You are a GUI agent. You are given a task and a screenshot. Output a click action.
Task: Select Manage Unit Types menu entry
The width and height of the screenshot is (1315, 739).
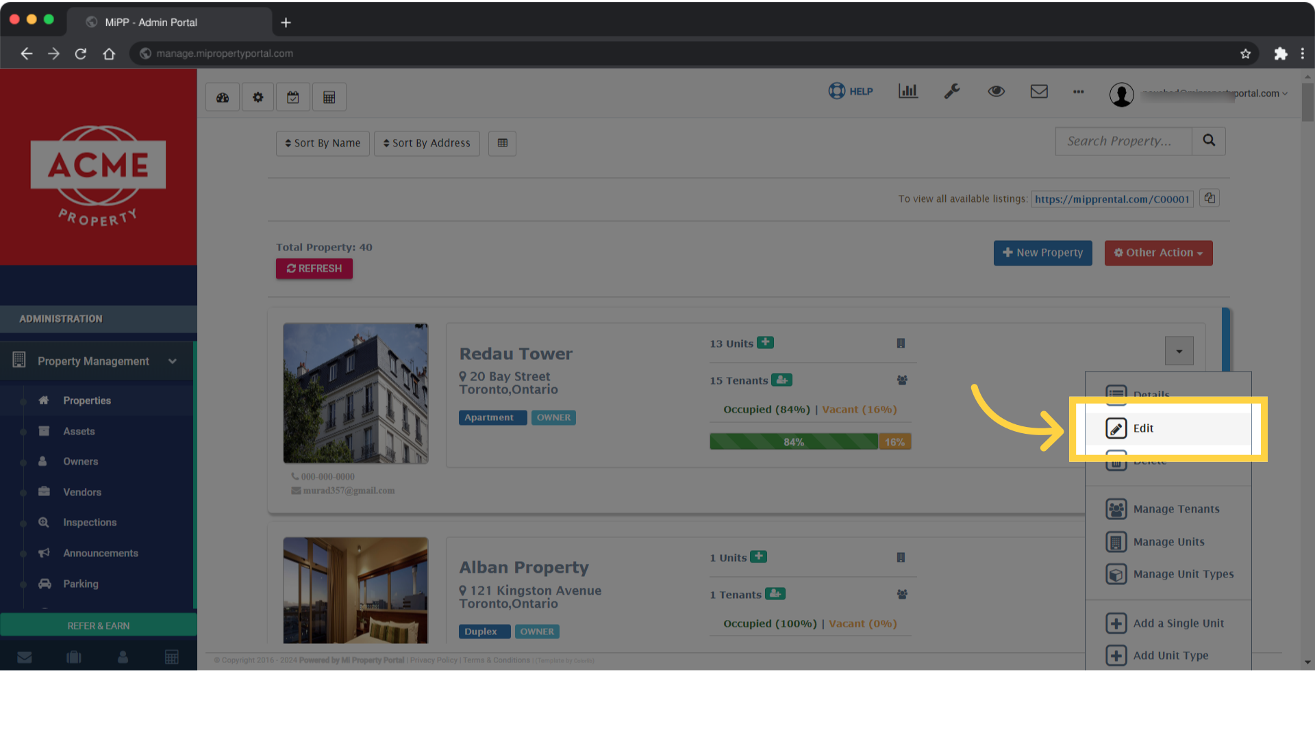point(1168,574)
